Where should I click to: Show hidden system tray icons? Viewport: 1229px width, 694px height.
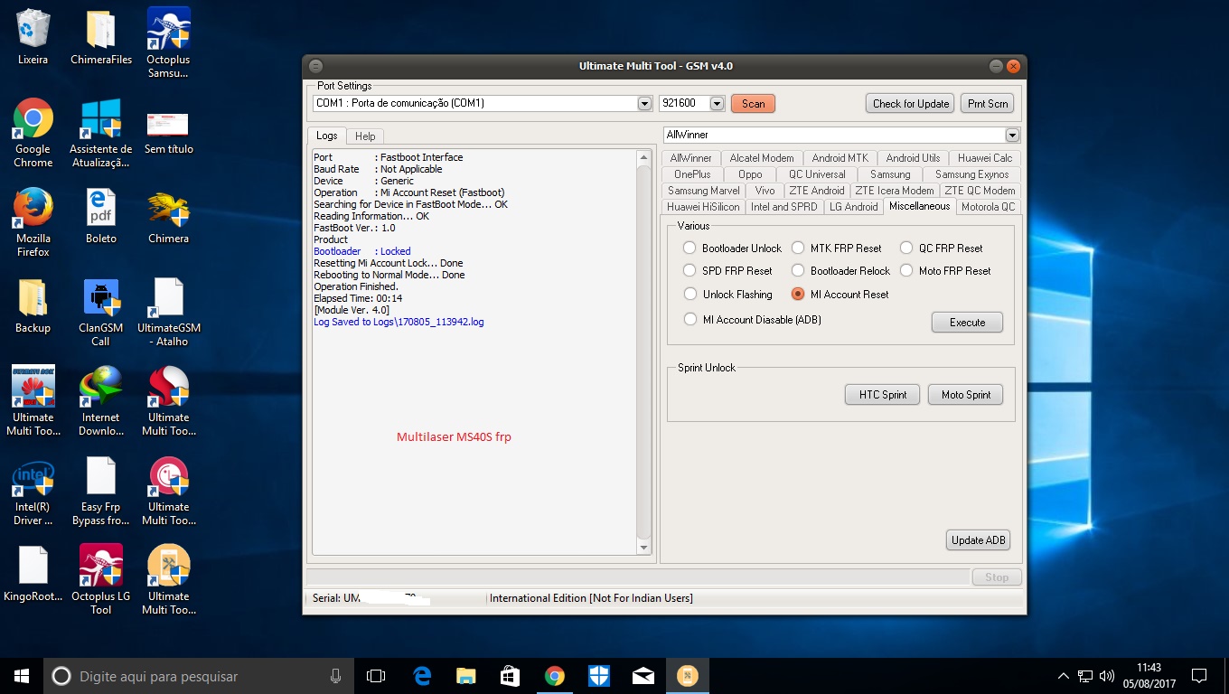pyautogui.click(x=1064, y=676)
